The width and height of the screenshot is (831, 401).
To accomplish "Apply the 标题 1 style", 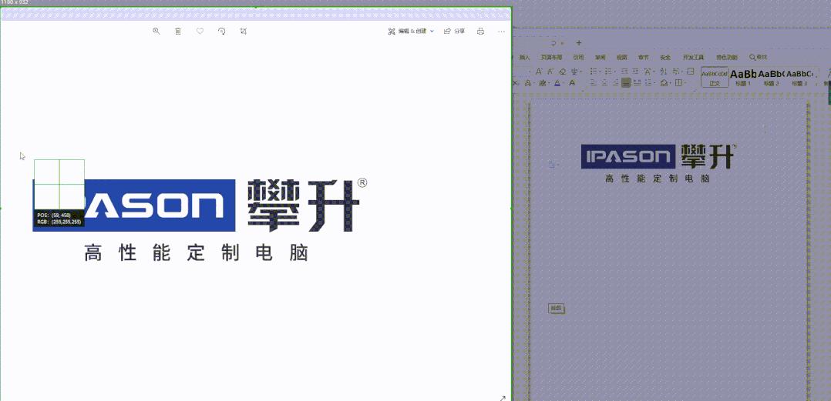I will point(743,77).
